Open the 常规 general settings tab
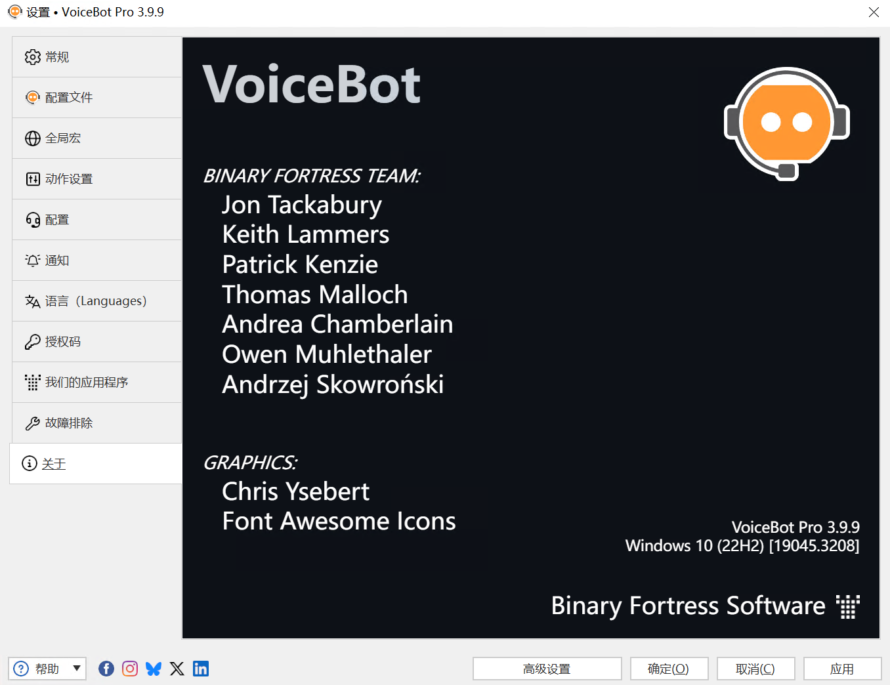 pyautogui.click(x=97, y=57)
